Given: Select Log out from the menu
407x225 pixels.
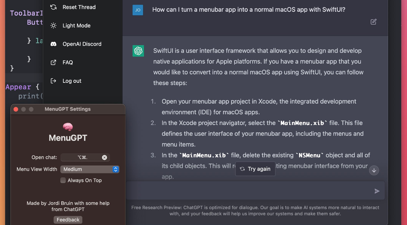Looking at the screenshot, I should pyautogui.click(x=72, y=81).
